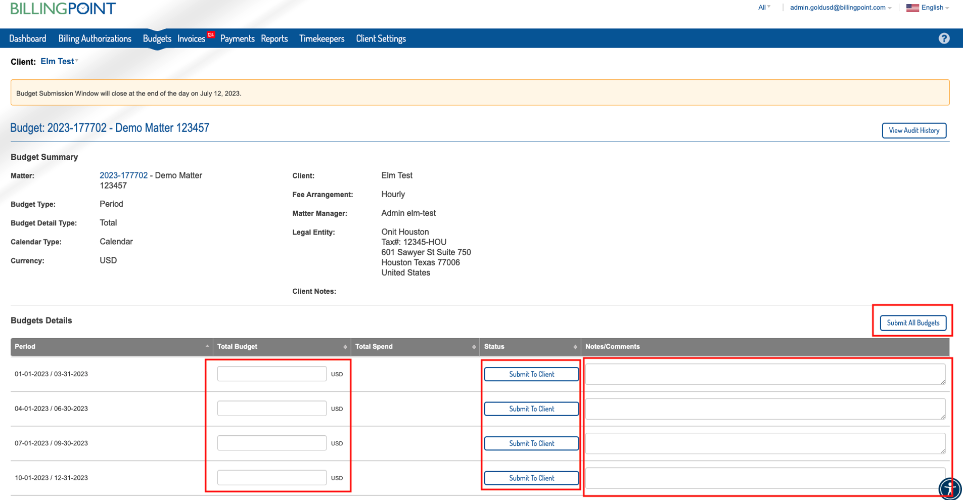The height and width of the screenshot is (500, 963).
Task: Select the Budget Submission Window notice text
Action: coord(128,94)
